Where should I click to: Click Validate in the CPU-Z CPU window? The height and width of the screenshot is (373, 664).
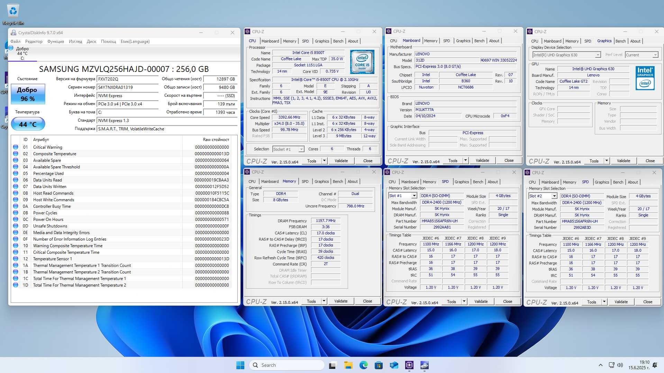pyautogui.click(x=341, y=161)
